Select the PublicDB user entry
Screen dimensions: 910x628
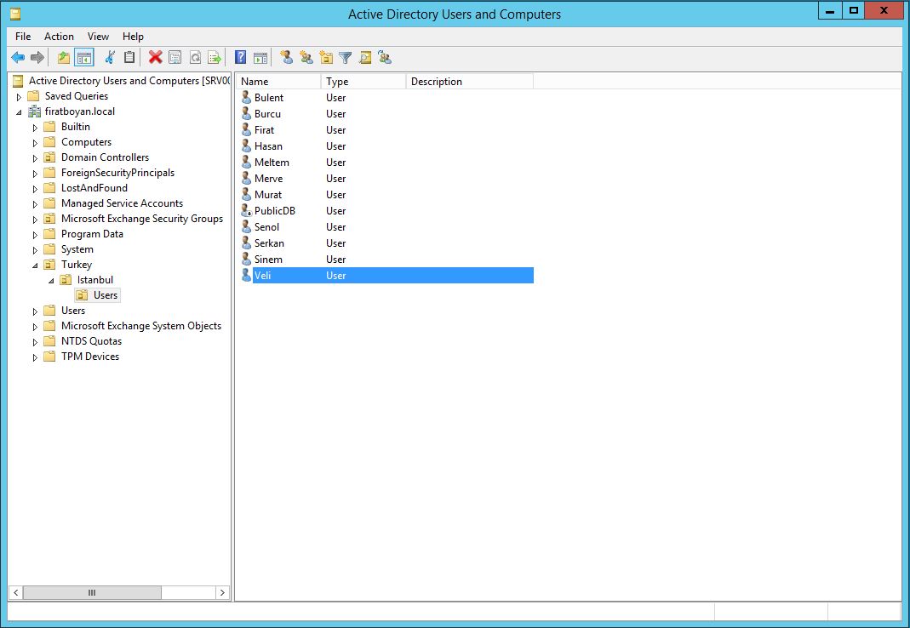pyautogui.click(x=274, y=211)
